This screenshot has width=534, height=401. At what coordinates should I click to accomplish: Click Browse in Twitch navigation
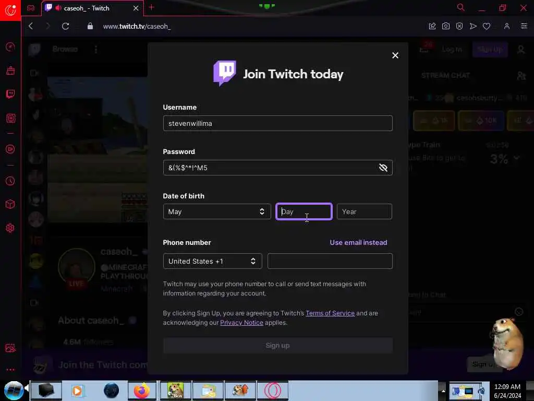pyautogui.click(x=65, y=49)
